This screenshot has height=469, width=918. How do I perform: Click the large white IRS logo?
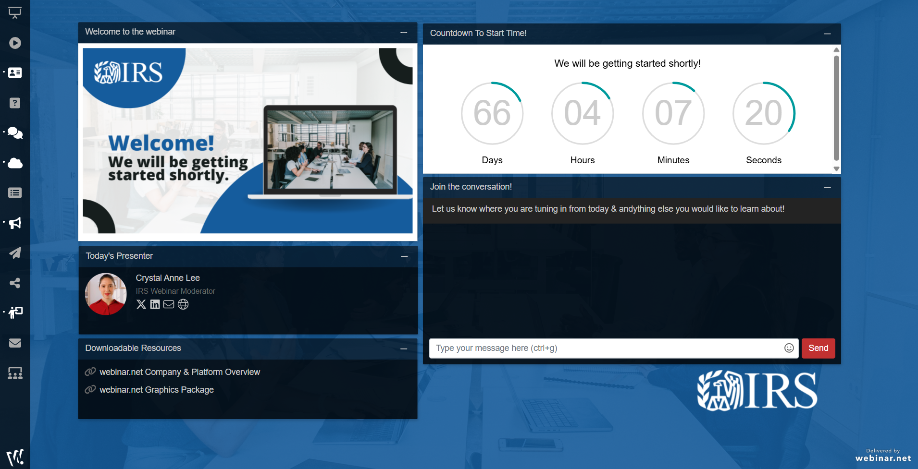757,391
